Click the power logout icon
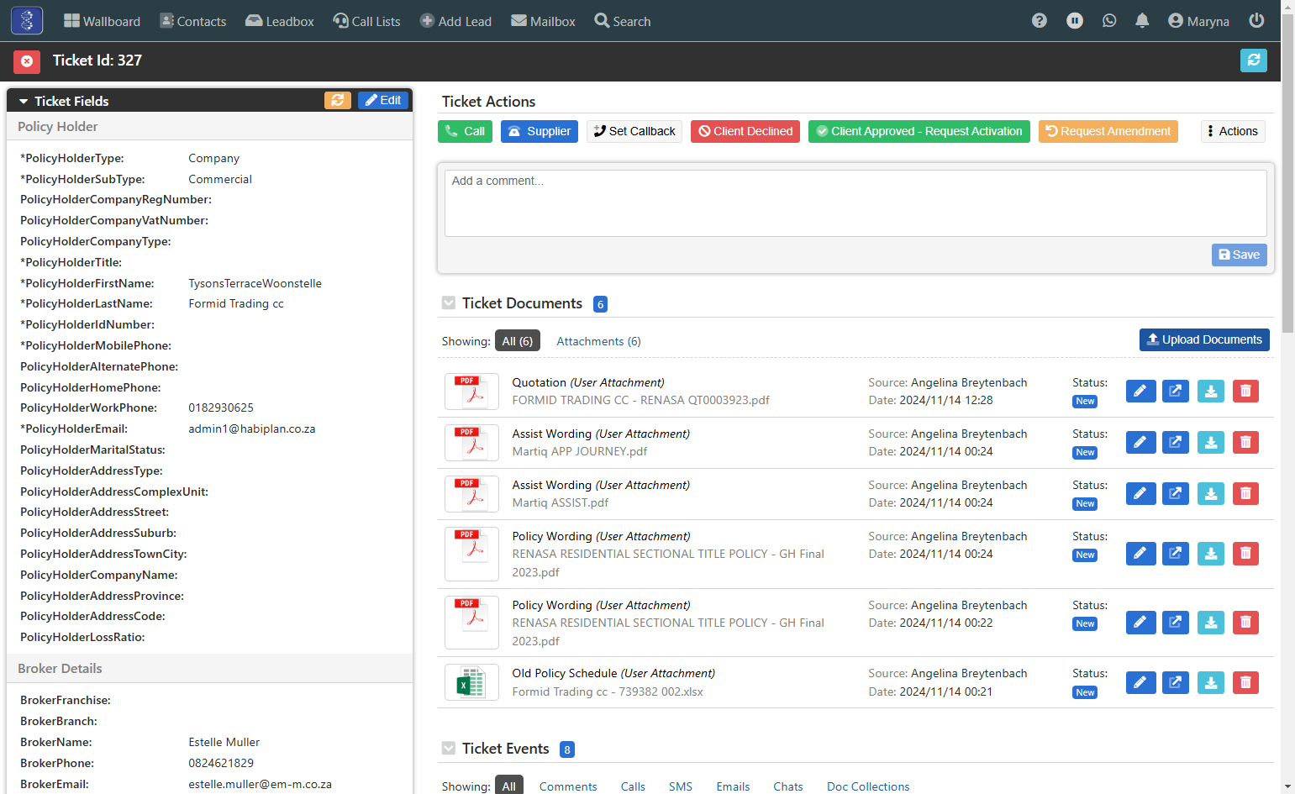 pos(1256,21)
